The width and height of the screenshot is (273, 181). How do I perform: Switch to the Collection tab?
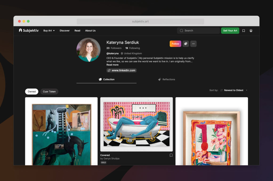pos(107,80)
